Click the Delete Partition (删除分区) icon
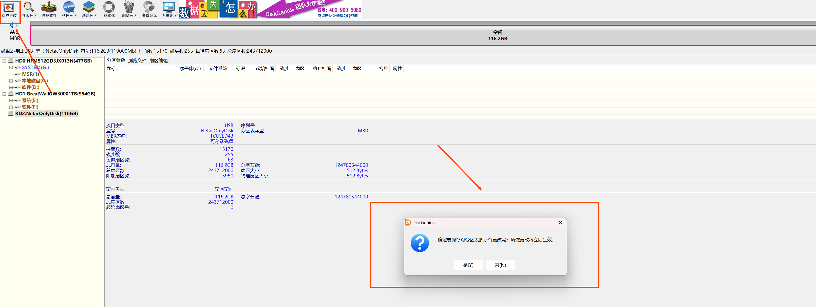Screen dimensions: 816x307 (129, 10)
